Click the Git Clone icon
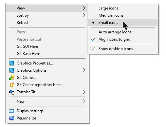Image resolution: width=166 pixels, height=127 pixels. [11, 78]
